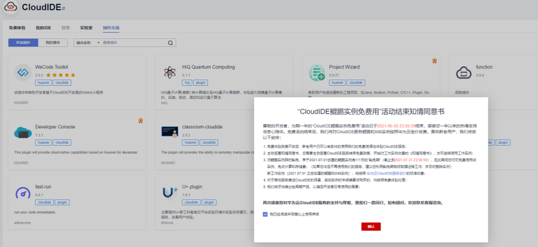
Task: Open the Project Wizard plugin icon
Action: (x=317, y=73)
